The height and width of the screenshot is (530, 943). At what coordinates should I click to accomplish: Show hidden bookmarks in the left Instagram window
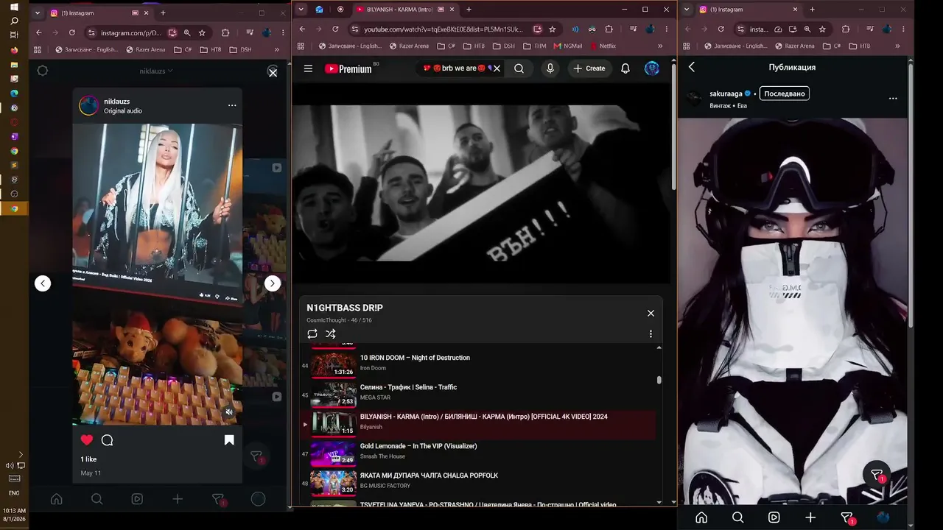point(277,49)
